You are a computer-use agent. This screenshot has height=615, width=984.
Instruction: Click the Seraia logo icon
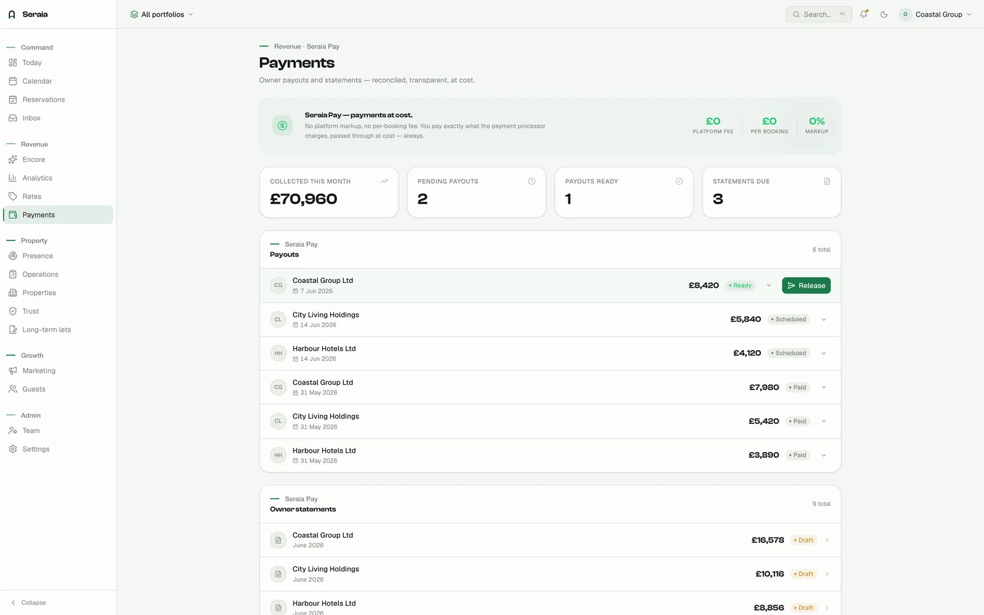[x=12, y=14]
